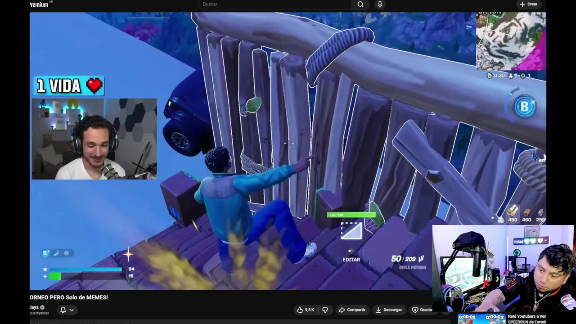
Task: Open the SPEEDRUN recommended video thumbnail
Action: coord(481,319)
